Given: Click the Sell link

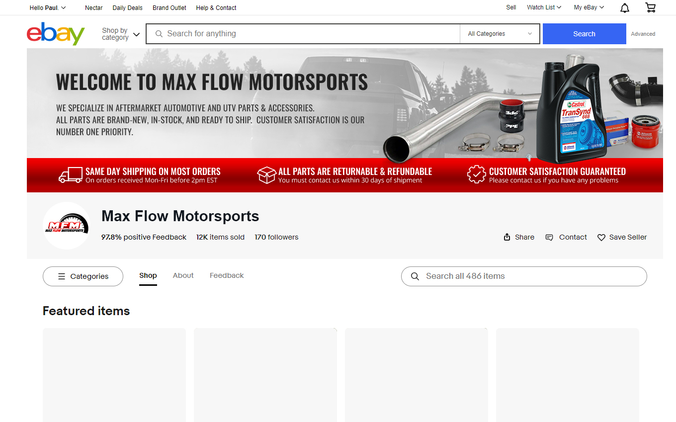Looking at the screenshot, I should click(511, 7).
